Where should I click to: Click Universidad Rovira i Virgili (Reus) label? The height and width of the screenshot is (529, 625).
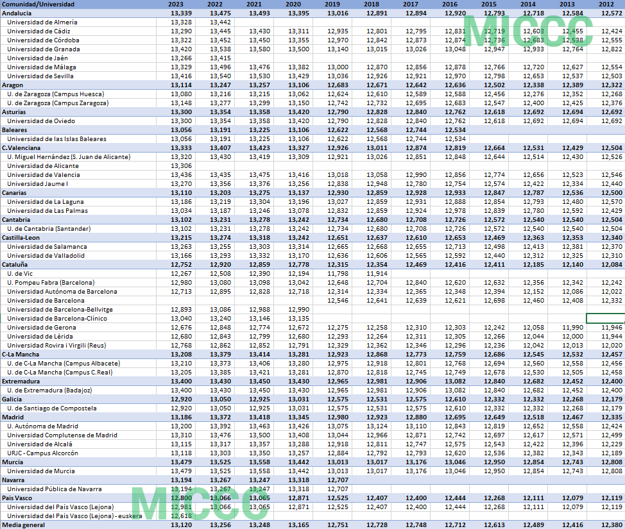point(56,345)
